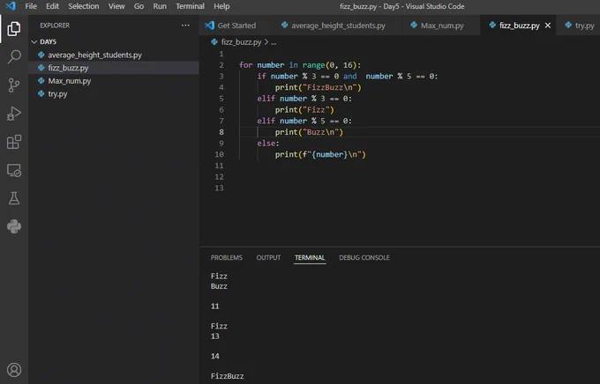
Task: Show the Debug Console panel tab
Action: pyautogui.click(x=364, y=257)
